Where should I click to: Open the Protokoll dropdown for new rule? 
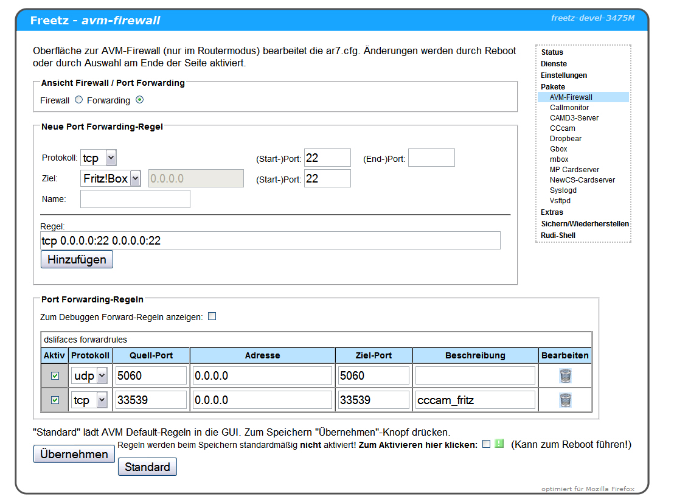click(x=99, y=158)
